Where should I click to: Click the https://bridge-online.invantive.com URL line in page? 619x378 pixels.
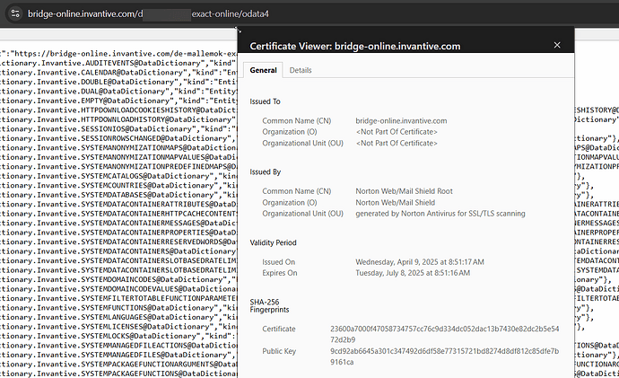[118, 54]
